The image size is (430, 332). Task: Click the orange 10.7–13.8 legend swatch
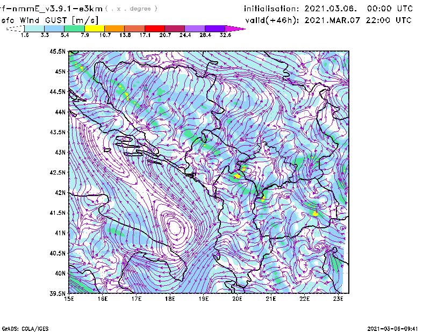(x=114, y=28)
